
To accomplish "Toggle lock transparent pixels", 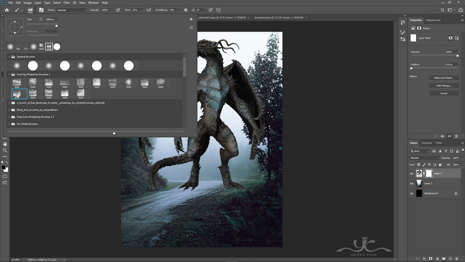I will pyautogui.click(x=419, y=164).
